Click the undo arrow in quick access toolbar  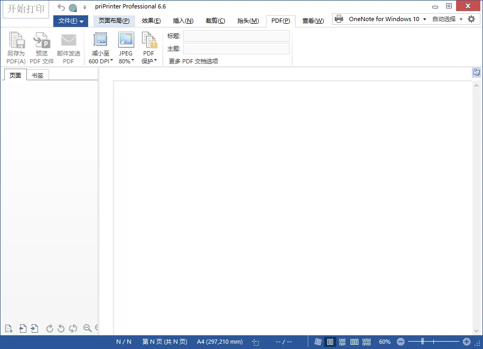pos(61,7)
